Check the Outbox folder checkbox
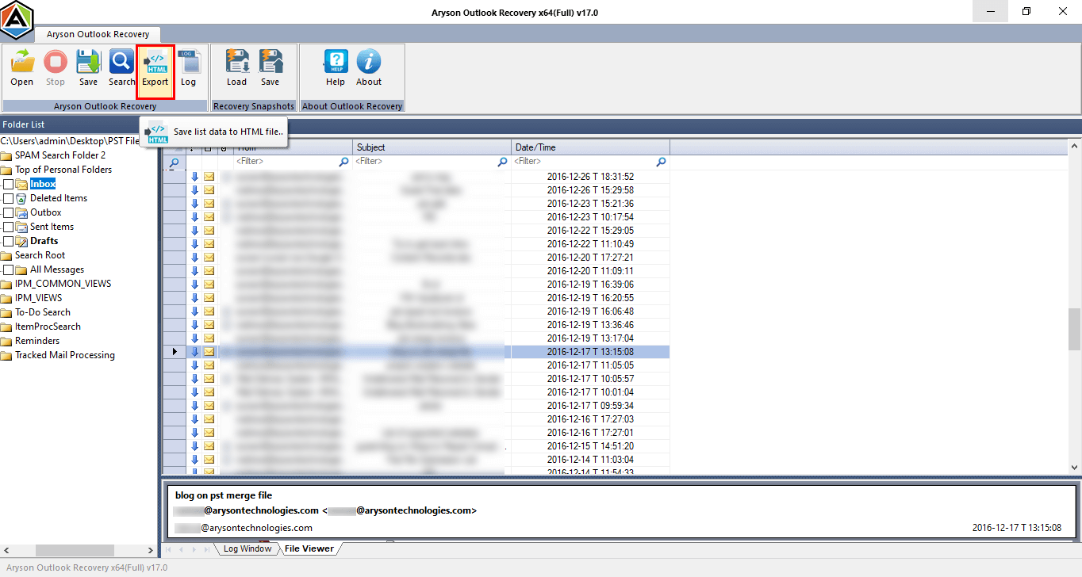The image size is (1082, 577). [x=9, y=212]
